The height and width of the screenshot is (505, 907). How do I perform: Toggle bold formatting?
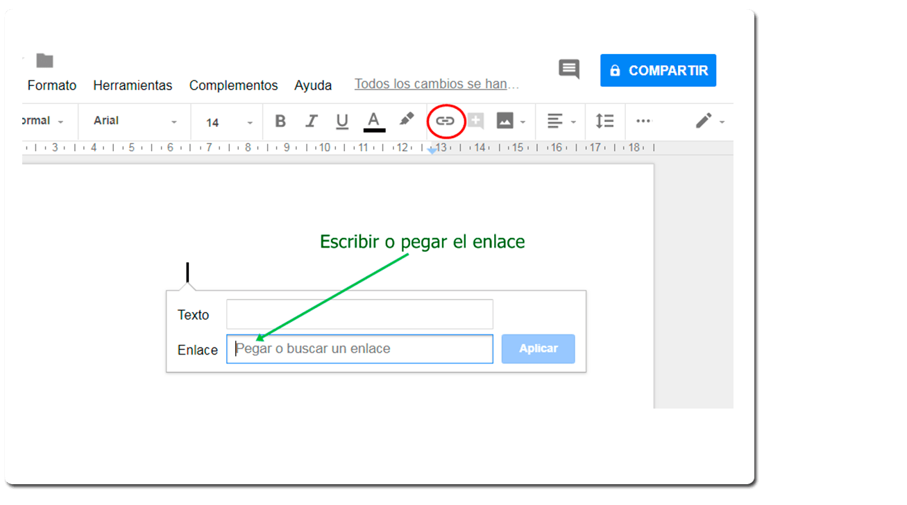280,121
